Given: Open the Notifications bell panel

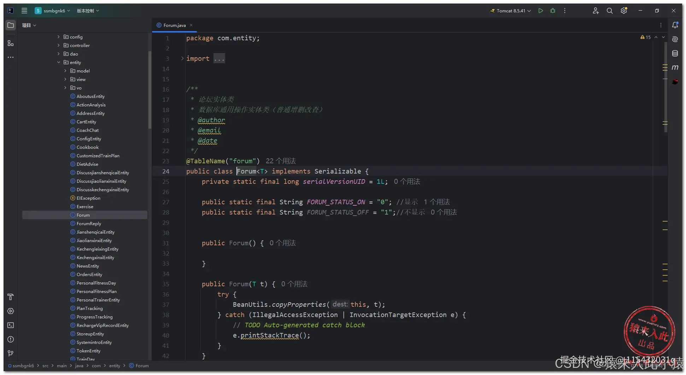Looking at the screenshot, I should (x=675, y=25).
